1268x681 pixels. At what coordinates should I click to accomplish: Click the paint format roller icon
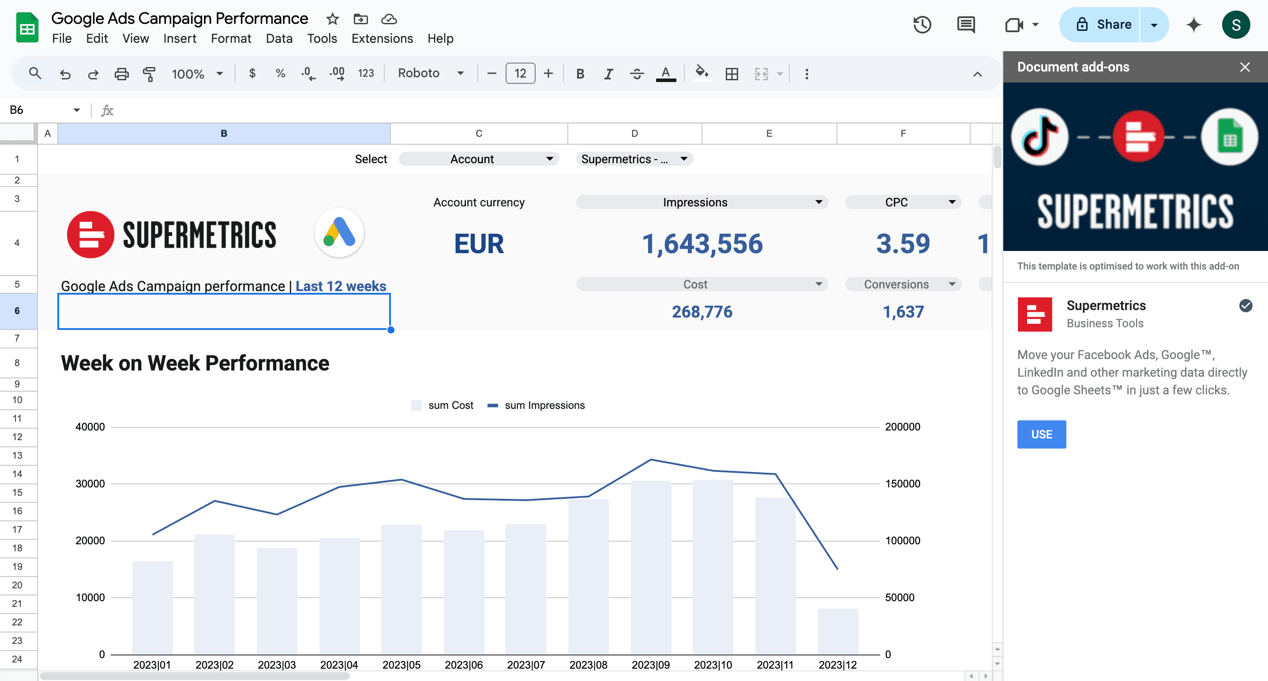pos(149,74)
